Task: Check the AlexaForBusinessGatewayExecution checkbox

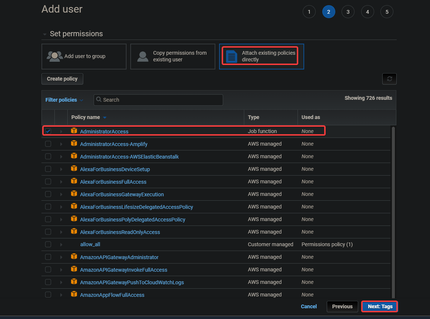Action: (x=48, y=194)
